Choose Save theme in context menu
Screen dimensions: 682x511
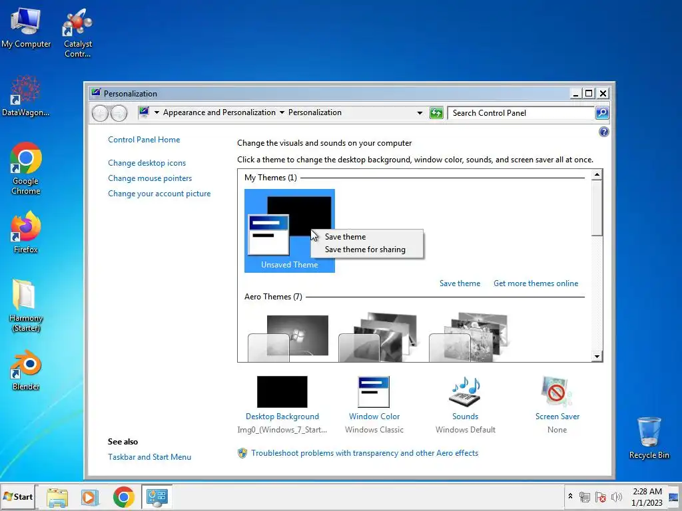[x=367, y=237]
